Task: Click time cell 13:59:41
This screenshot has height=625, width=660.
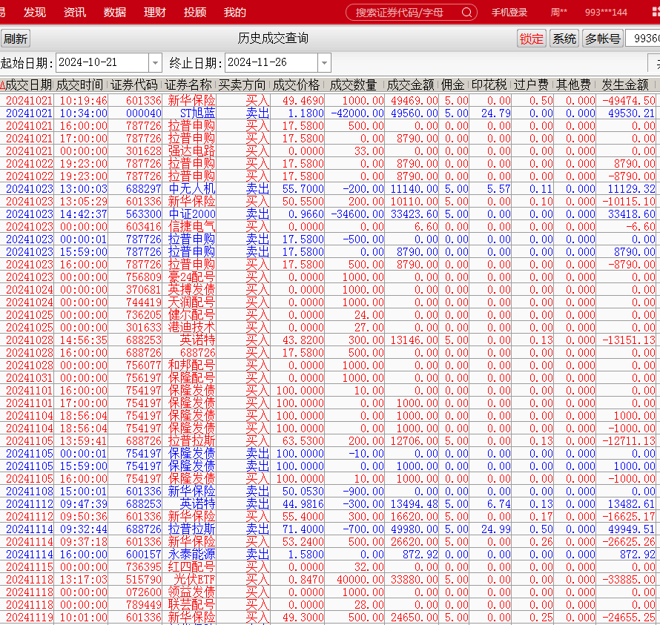Action: tap(83, 440)
